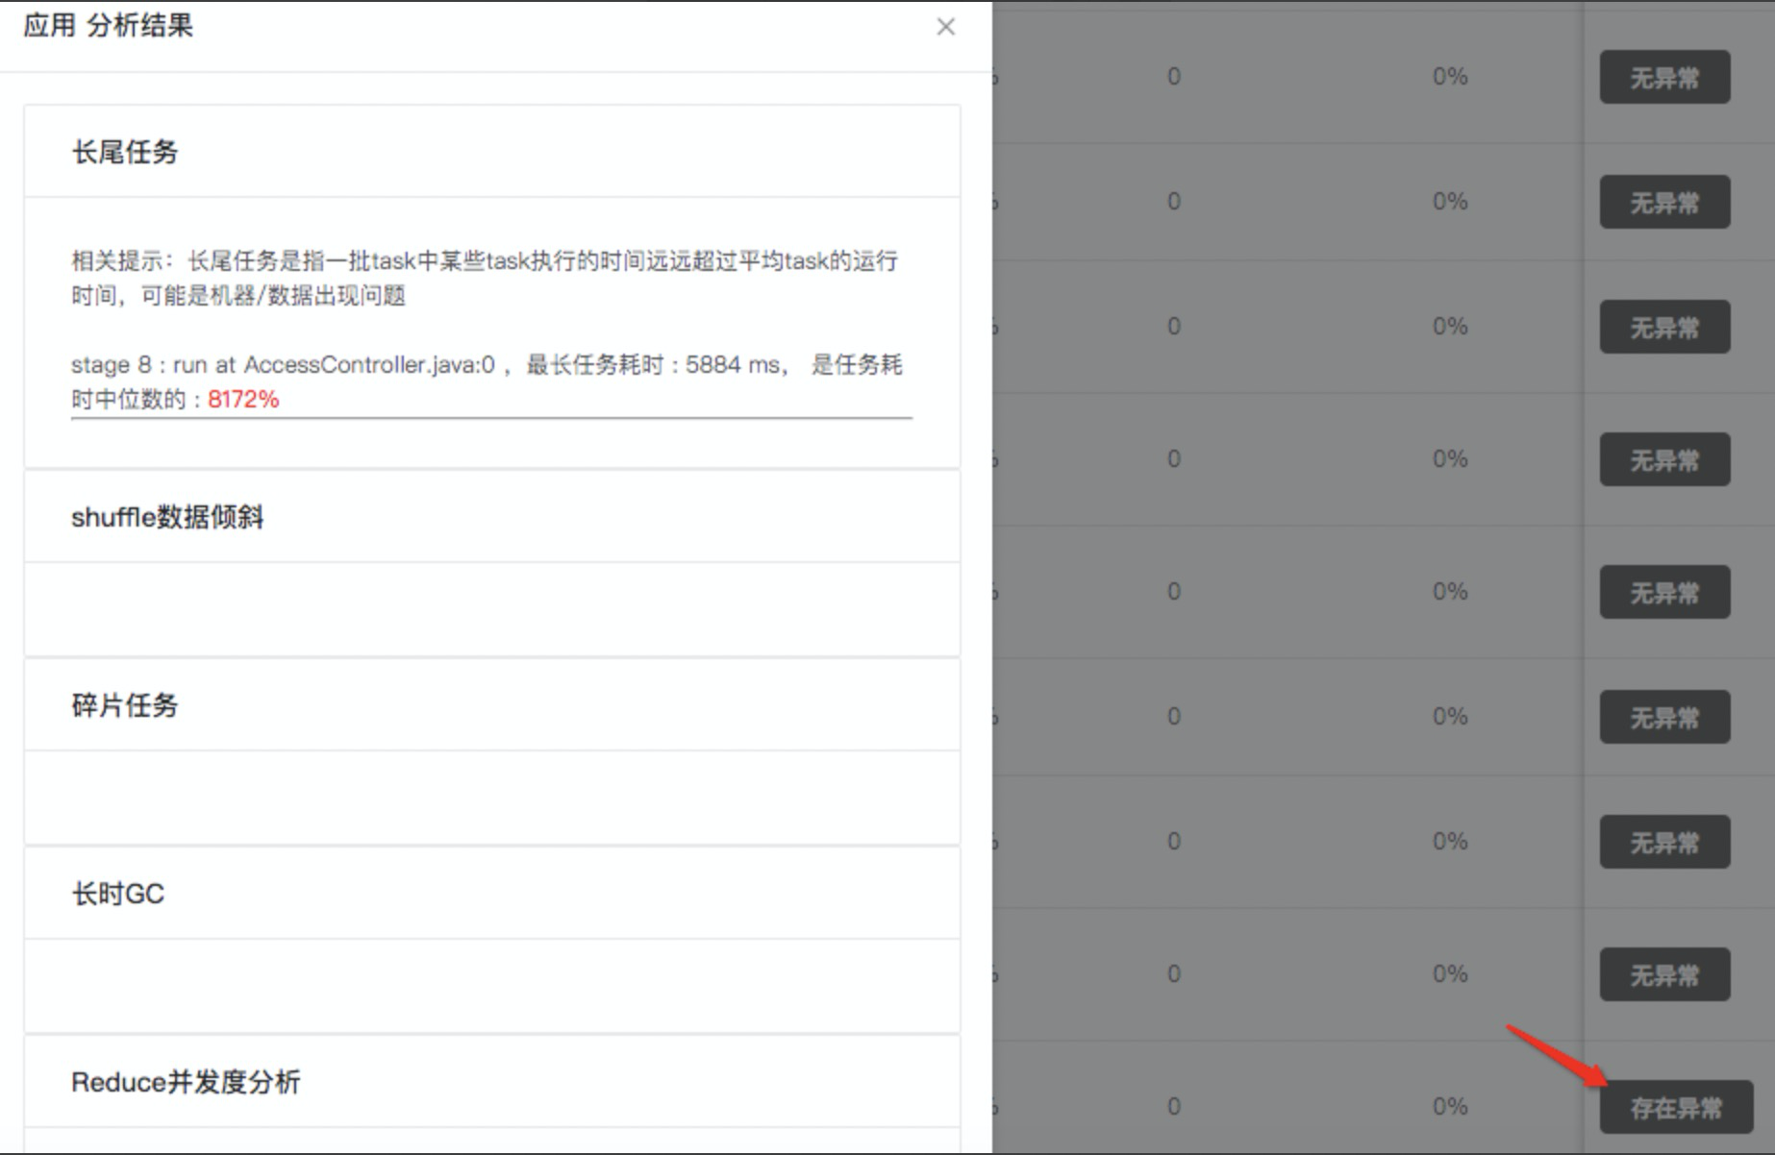Close the 应用 分析结果 dialog

(946, 27)
